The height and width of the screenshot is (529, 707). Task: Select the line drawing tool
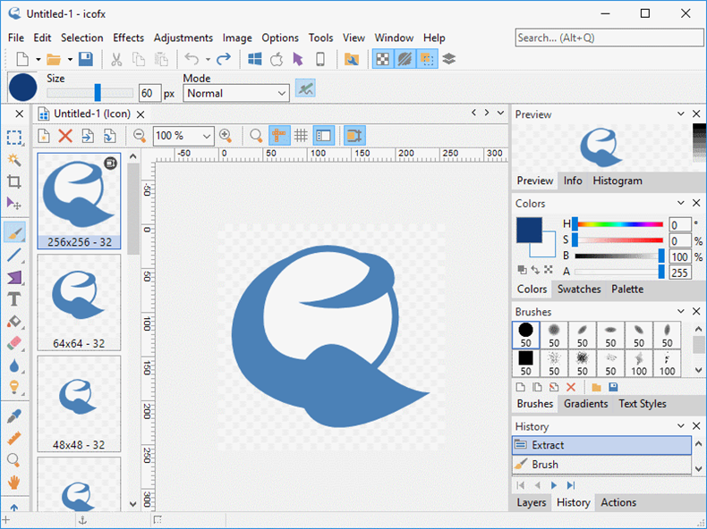pos(14,256)
